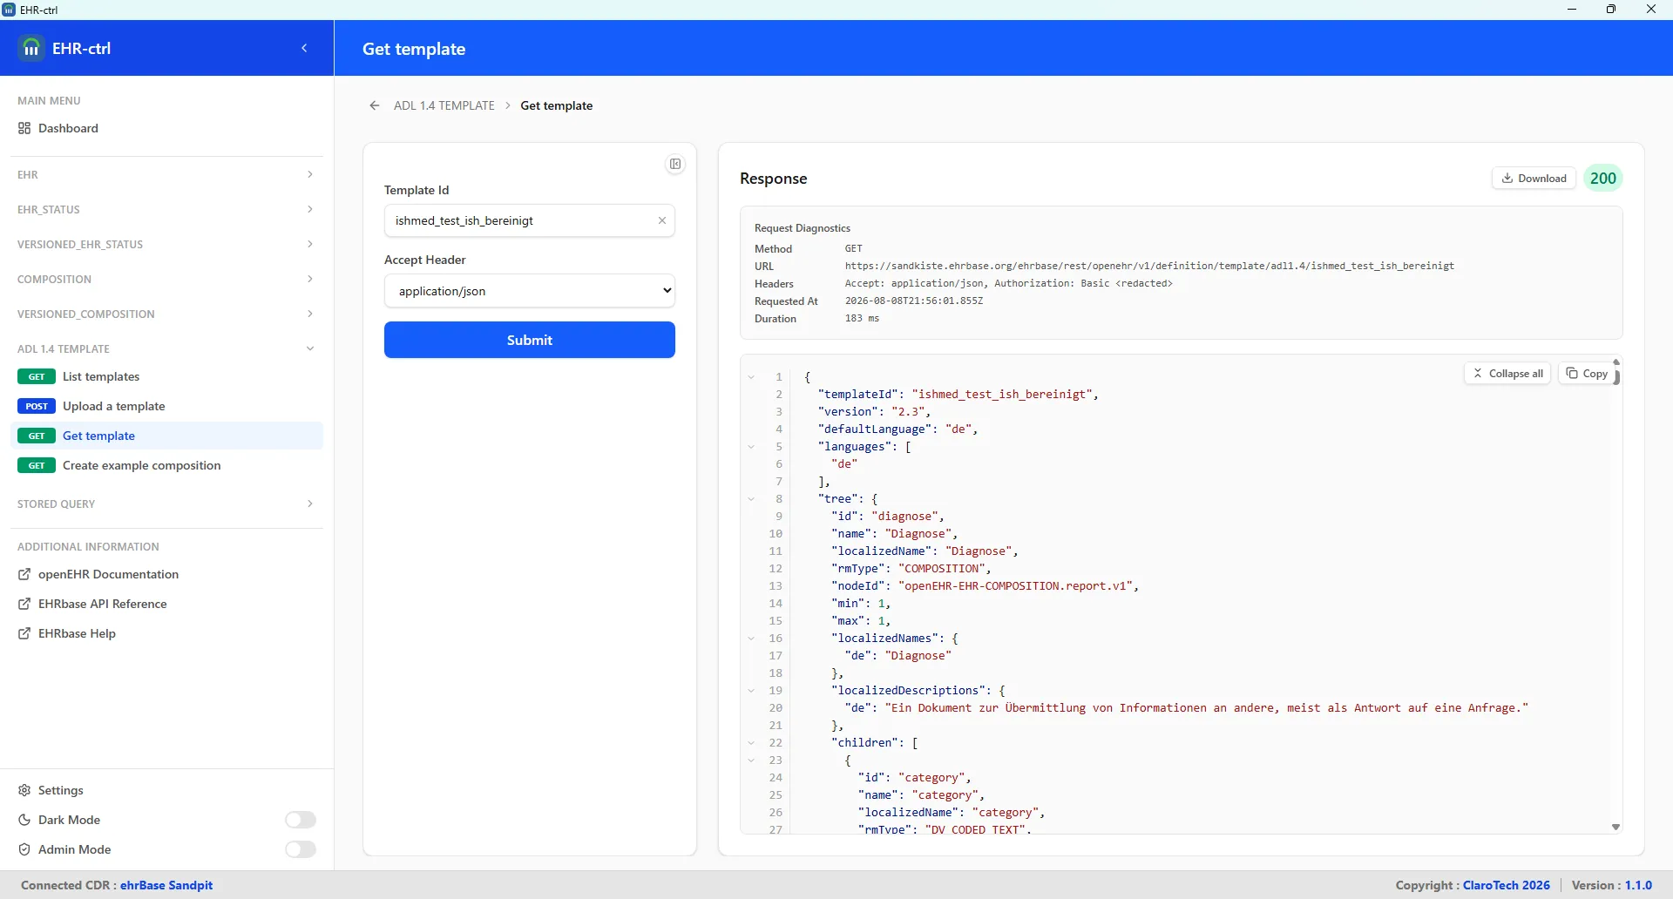Click the GET badge beside List templates
The width and height of the screenshot is (1673, 899).
(37, 376)
